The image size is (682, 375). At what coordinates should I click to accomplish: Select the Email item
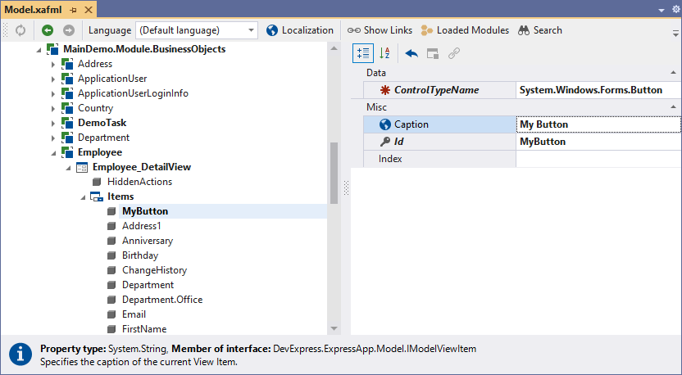pyautogui.click(x=134, y=314)
